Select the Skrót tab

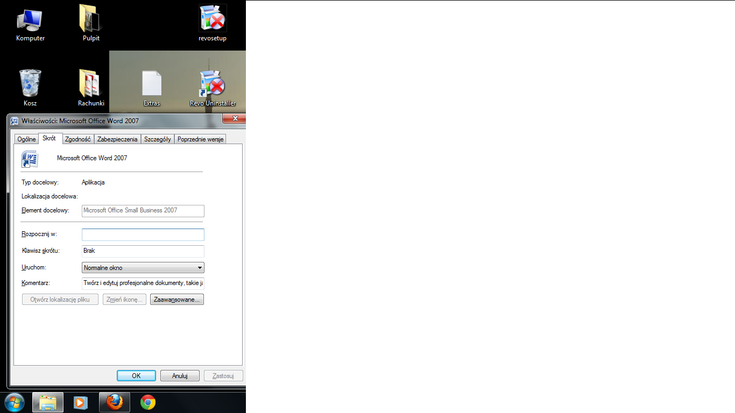click(x=50, y=138)
